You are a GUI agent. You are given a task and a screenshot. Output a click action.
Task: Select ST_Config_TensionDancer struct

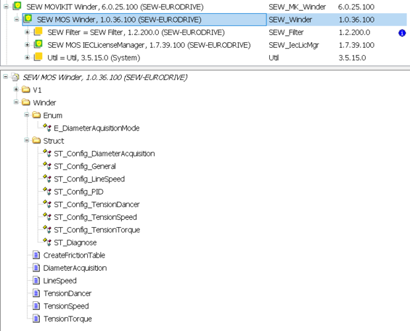coord(97,205)
